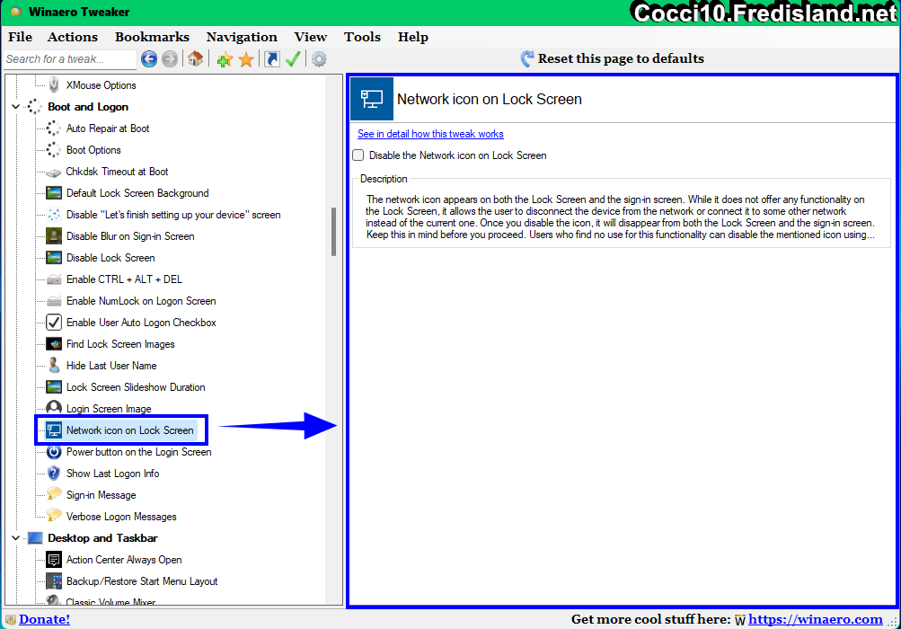The height and width of the screenshot is (629, 901).
Task: Click the Enable CTRL + ALT + DEL keyboard icon
Action: tap(53, 279)
